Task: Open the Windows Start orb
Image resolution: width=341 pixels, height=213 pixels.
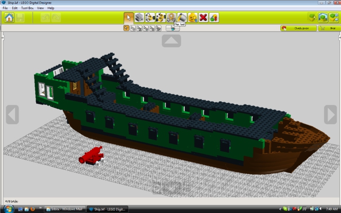Action: [x=9, y=209]
